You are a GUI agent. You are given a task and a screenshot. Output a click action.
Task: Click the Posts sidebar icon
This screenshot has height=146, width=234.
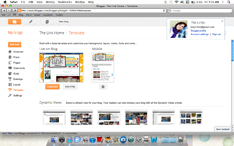[x=10, y=57]
